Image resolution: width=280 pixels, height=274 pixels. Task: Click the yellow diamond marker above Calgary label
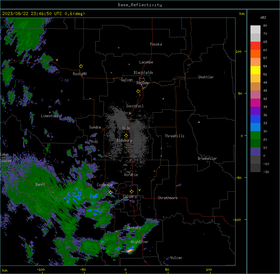pos(132,192)
